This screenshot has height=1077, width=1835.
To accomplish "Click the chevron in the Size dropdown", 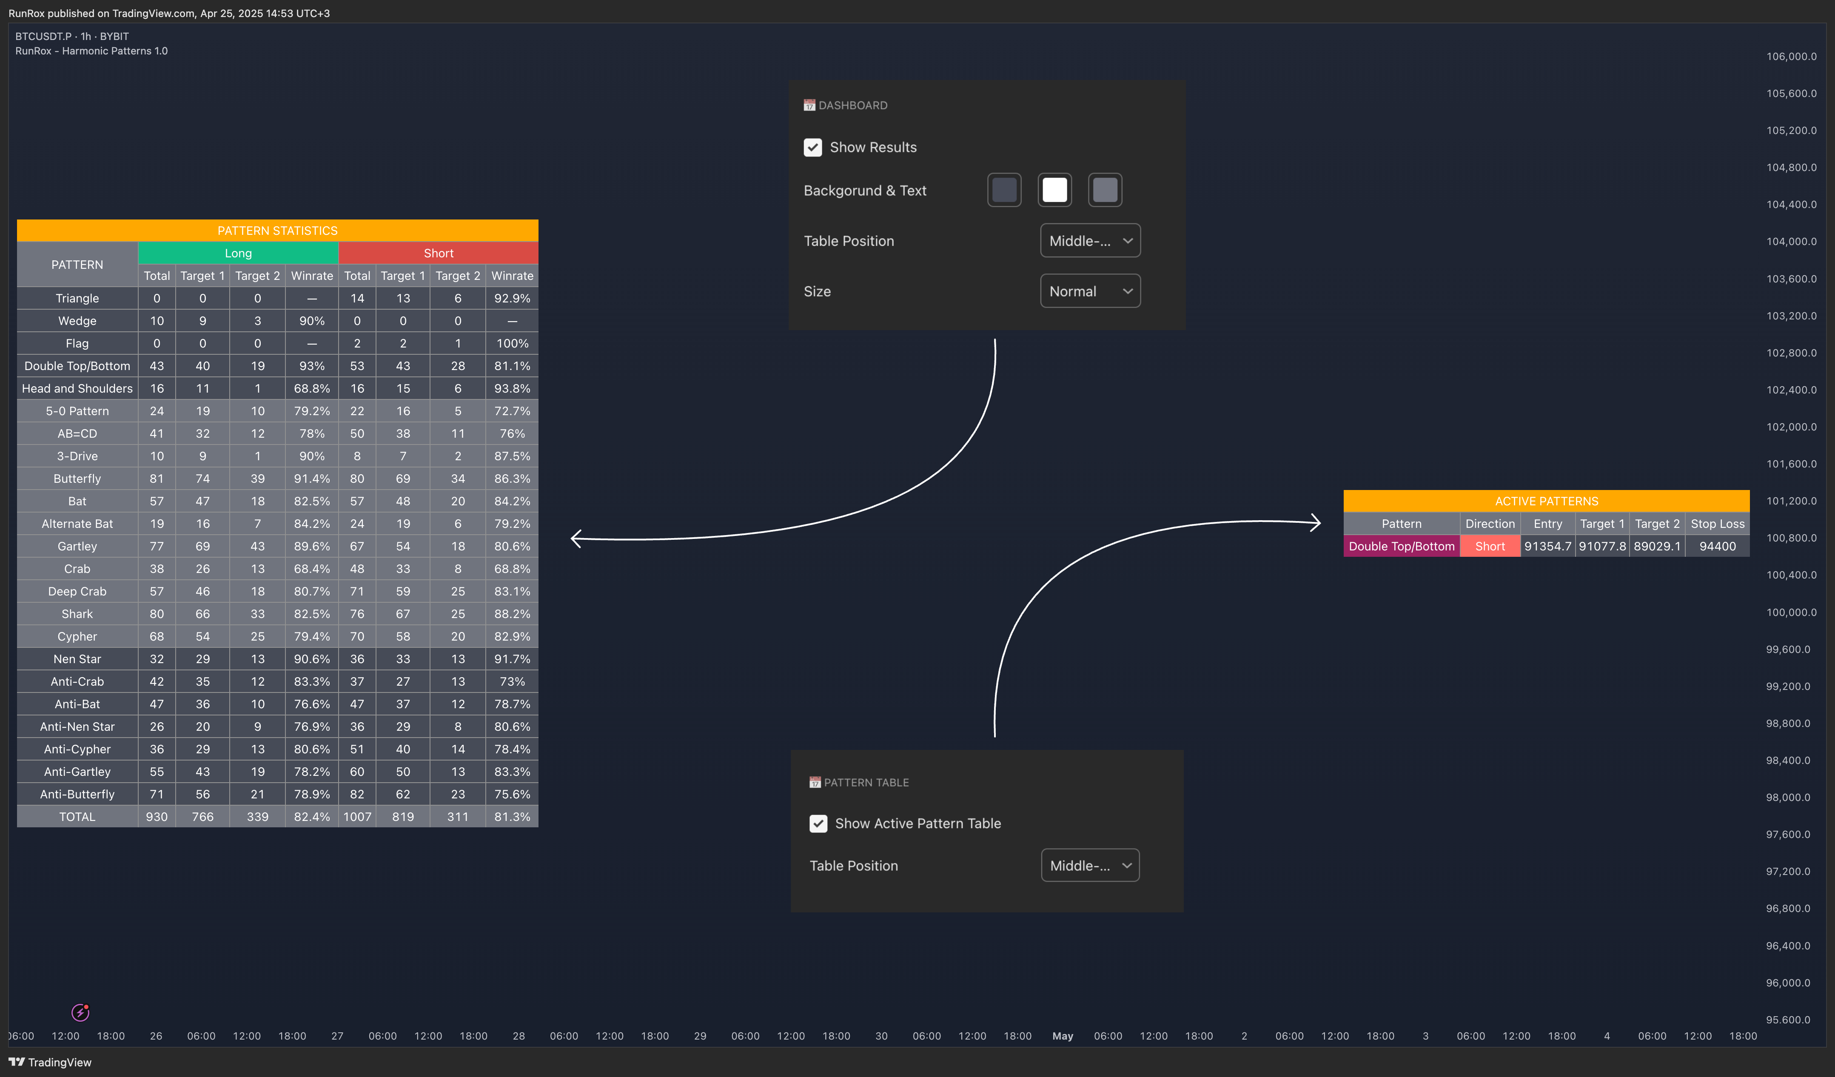I will pos(1127,291).
